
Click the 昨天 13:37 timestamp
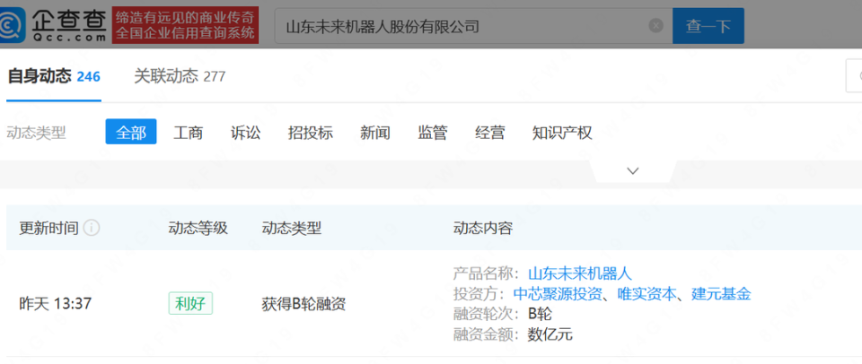55,304
